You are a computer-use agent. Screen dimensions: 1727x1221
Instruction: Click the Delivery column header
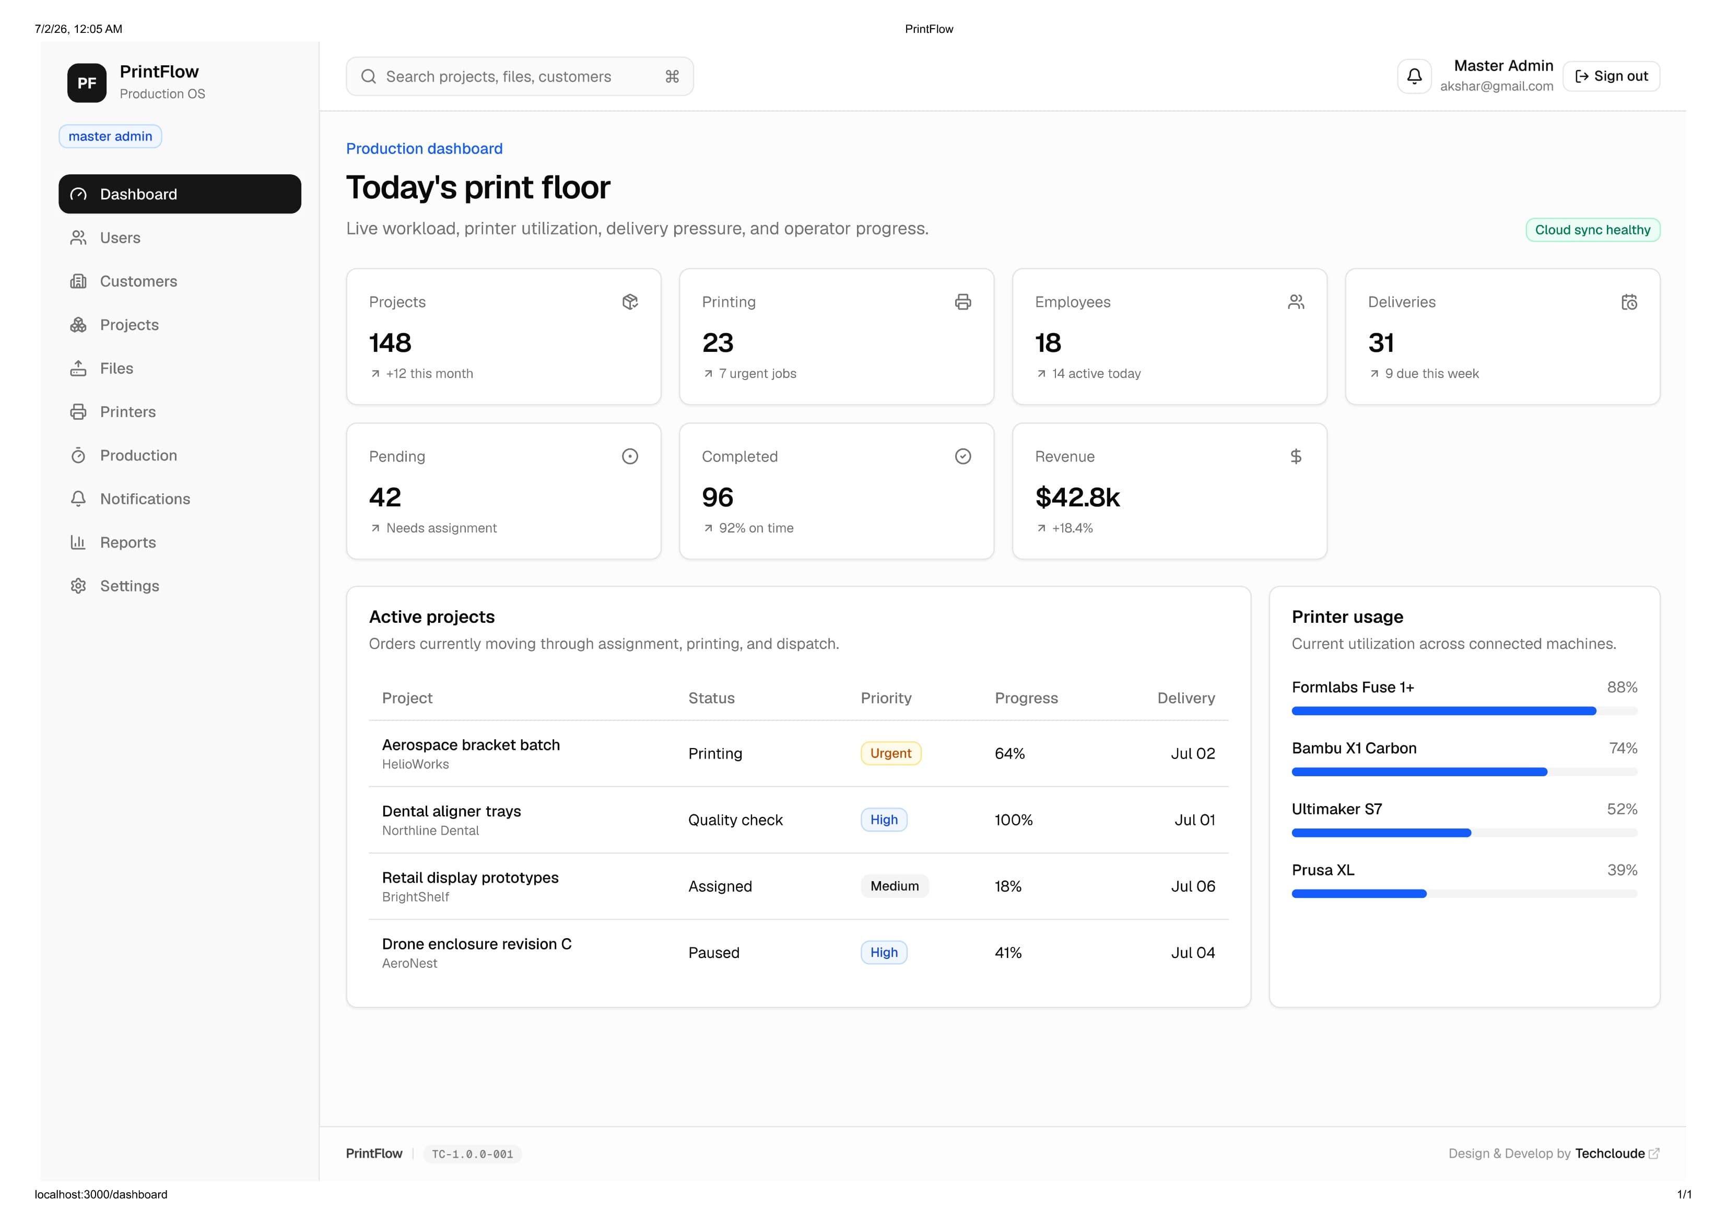point(1186,698)
